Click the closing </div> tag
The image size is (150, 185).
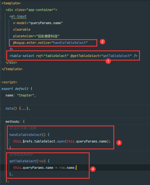(x=11, y=62)
